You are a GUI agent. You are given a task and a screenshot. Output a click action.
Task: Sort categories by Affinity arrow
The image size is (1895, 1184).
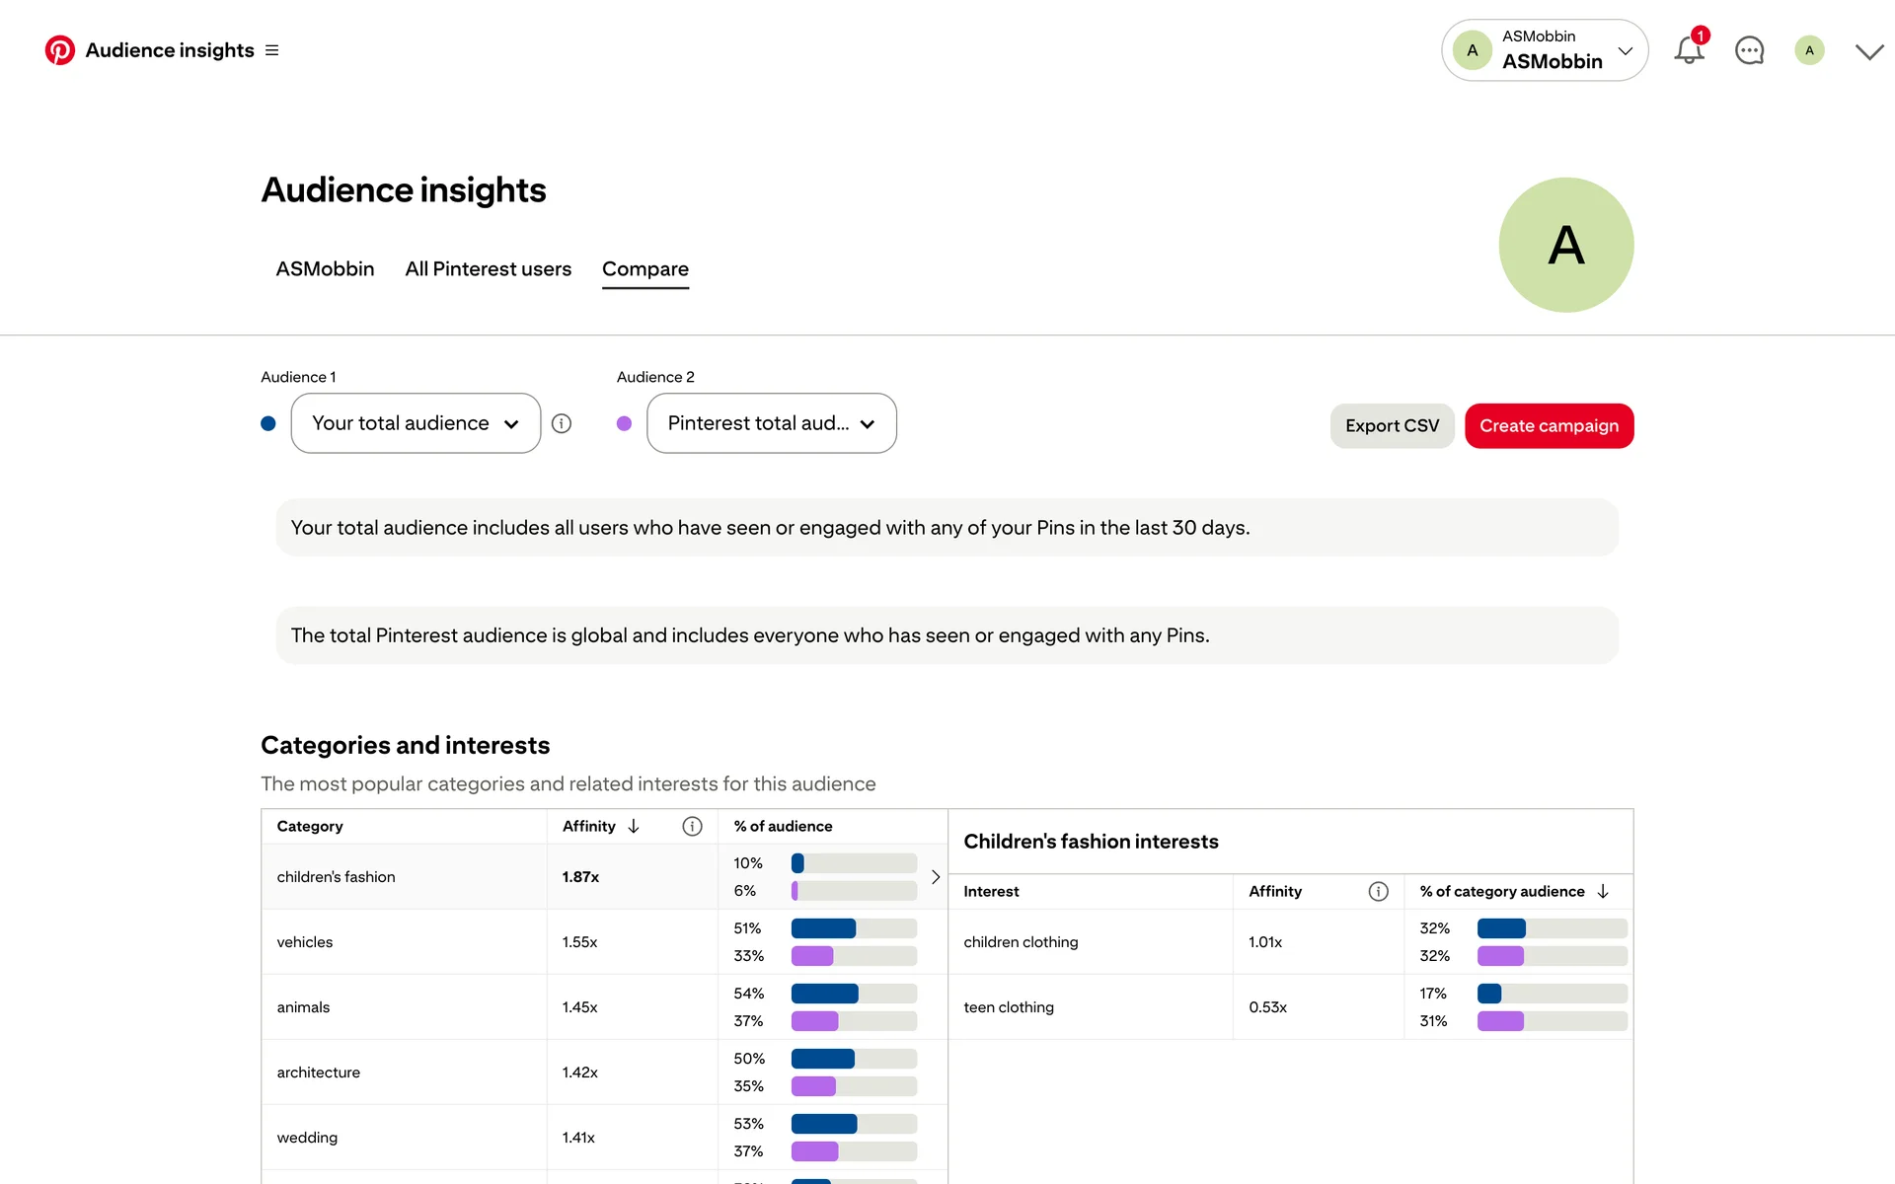(x=634, y=827)
